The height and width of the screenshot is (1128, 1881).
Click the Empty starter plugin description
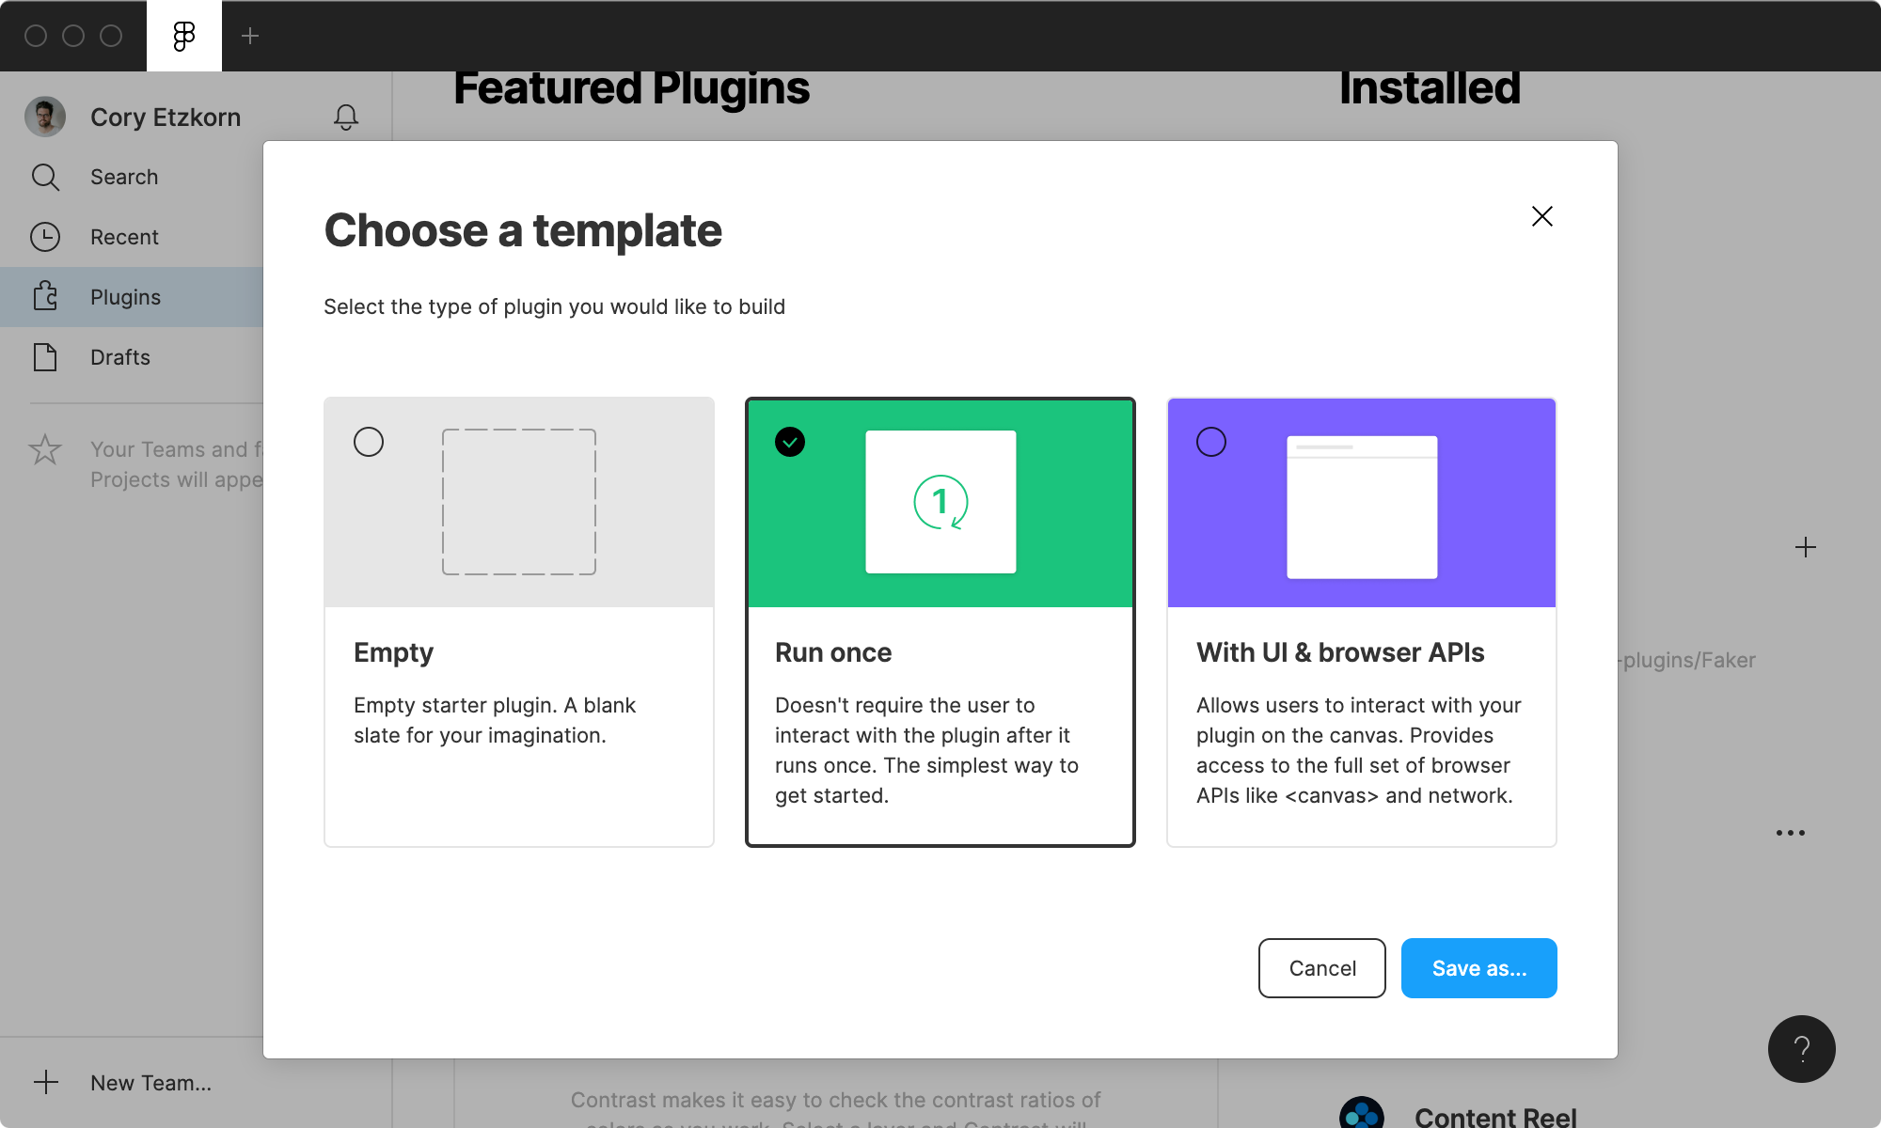(495, 720)
